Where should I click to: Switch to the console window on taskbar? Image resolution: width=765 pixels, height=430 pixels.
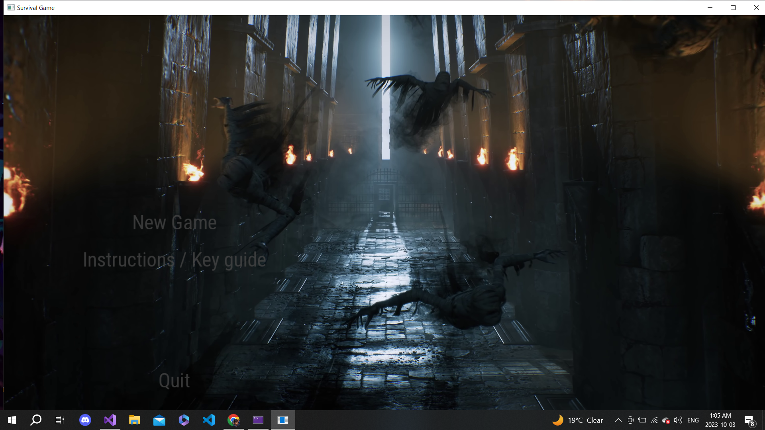(x=258, y=420)
